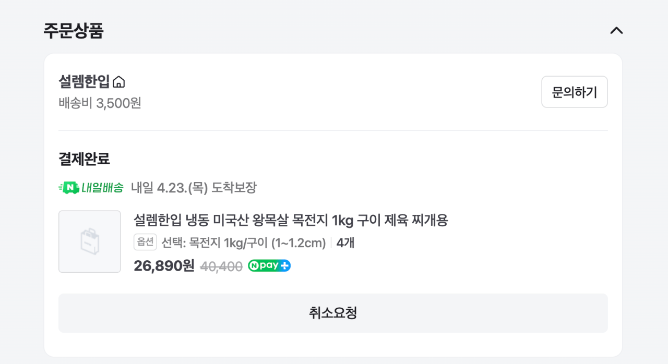This screenshot has height=364, width=668.
Task: Click the shopping bag placeholder icon
Action: pos(89,241)
